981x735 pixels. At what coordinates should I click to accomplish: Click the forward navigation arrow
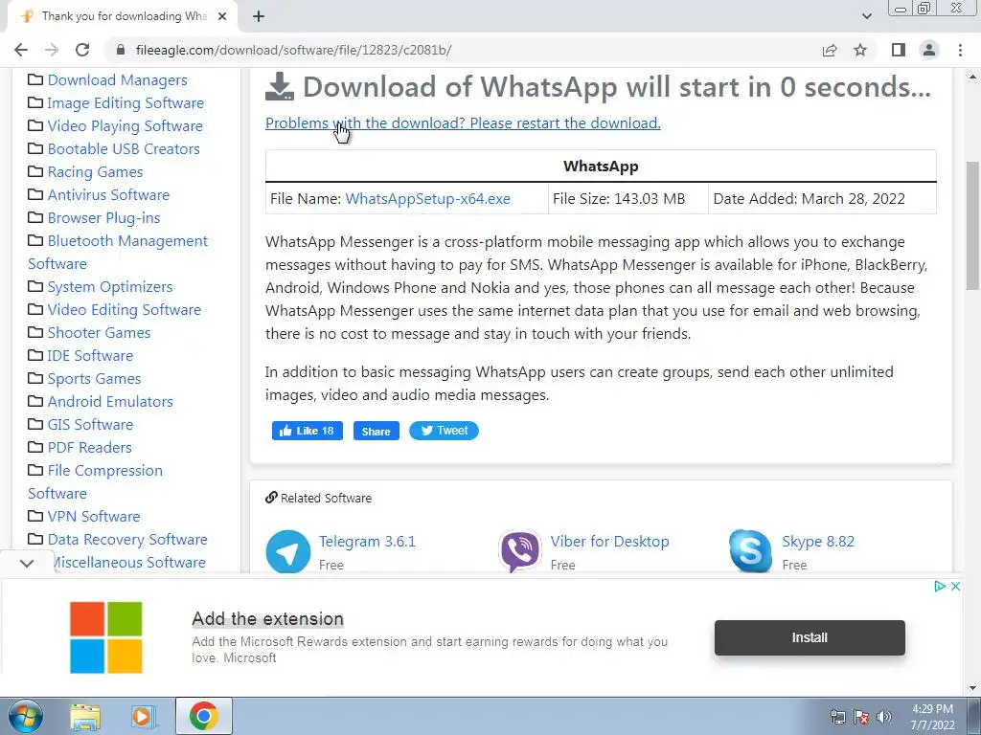(x=52, y=50)
